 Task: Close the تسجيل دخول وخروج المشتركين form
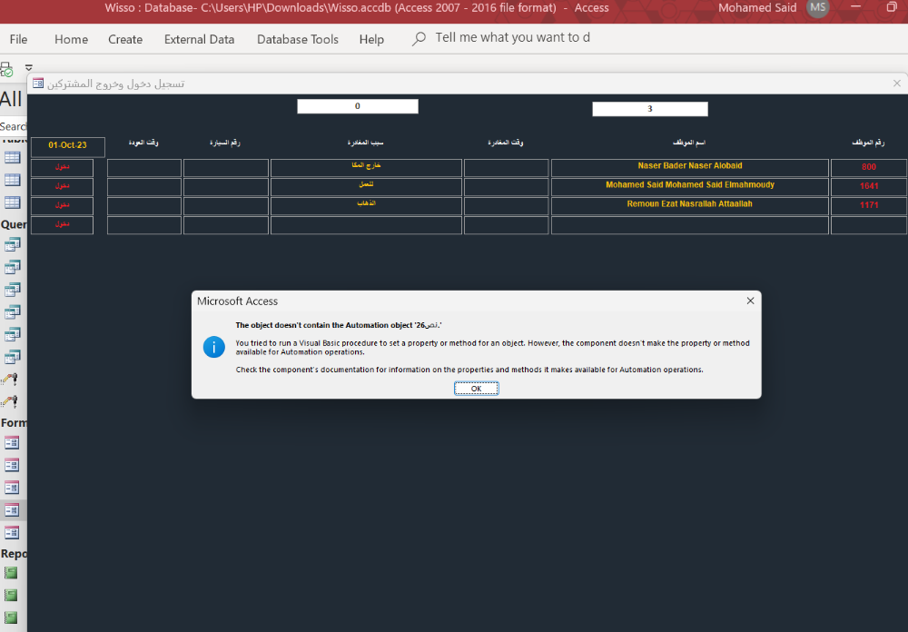pyautogui.click(x=896, y=84)
